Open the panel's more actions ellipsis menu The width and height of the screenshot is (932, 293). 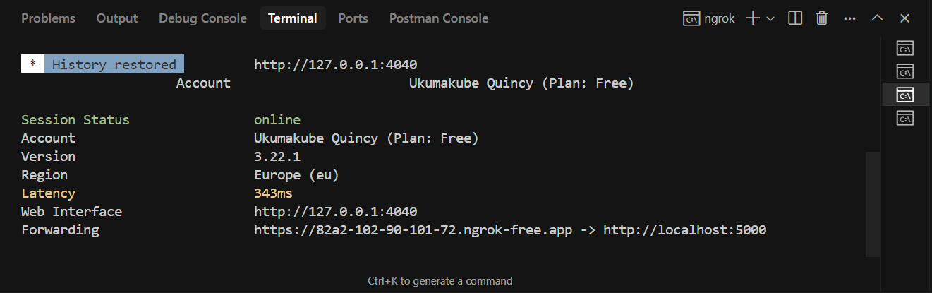849,18
